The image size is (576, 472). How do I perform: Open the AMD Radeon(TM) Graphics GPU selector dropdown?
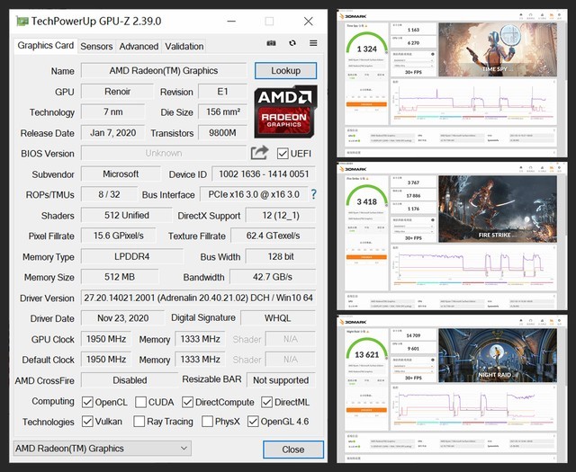click(x=102, y=448)
